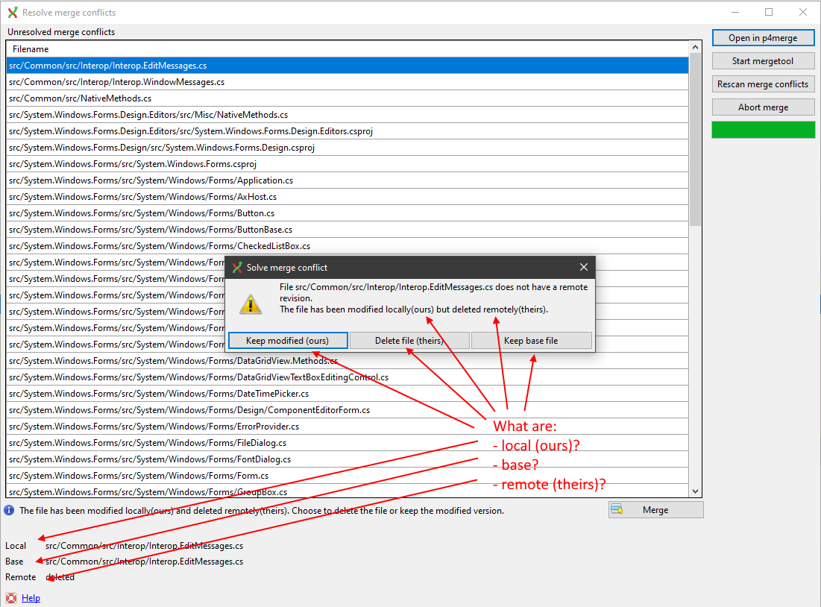Abort the merge
821x607 pixels.
pos(763,107)
